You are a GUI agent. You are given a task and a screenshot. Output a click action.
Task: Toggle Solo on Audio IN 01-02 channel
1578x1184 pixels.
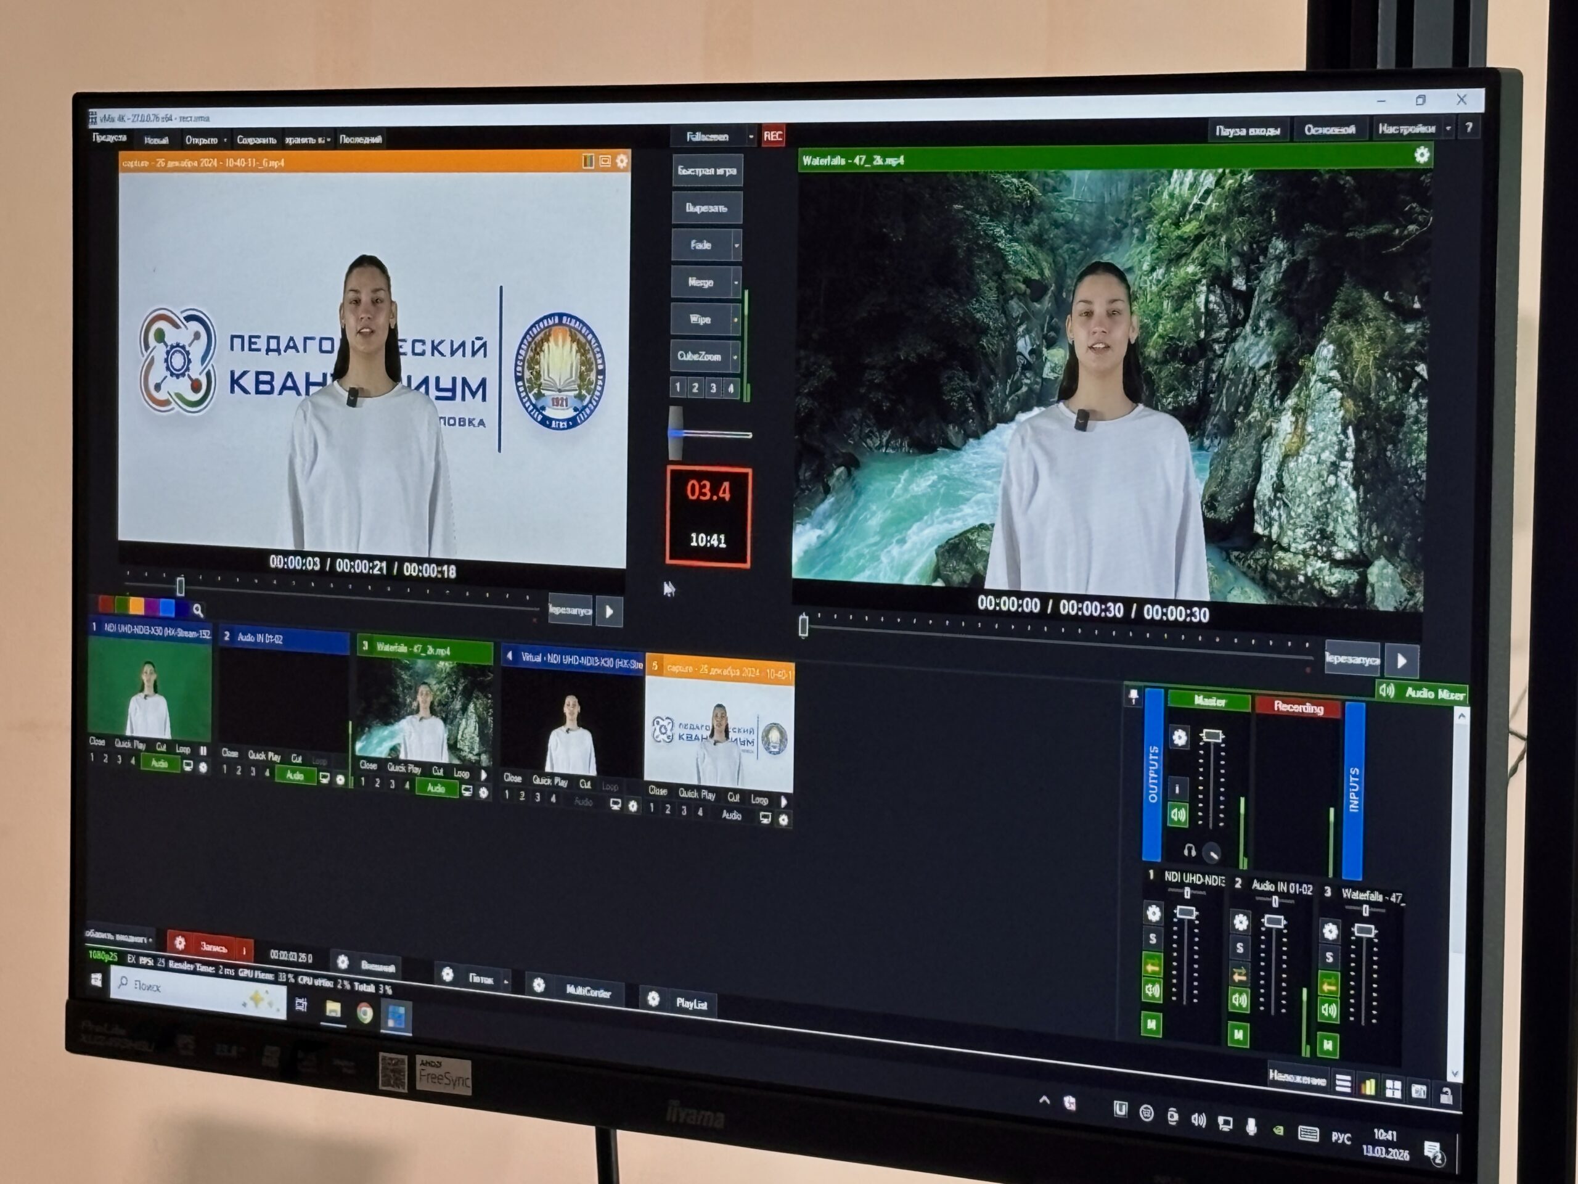pyautogui.click(x=1240, y=948)
